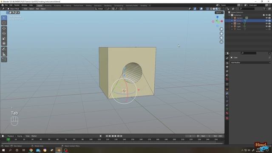Select the Rotate tool
This screenshot has height=153, width=272.
click(x=4, y=34)
